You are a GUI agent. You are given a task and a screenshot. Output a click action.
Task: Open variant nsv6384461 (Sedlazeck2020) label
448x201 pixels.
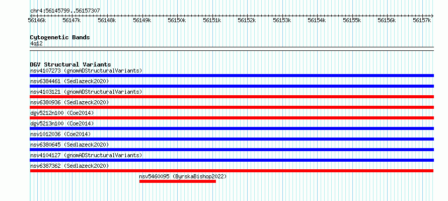tap(69, 81)
